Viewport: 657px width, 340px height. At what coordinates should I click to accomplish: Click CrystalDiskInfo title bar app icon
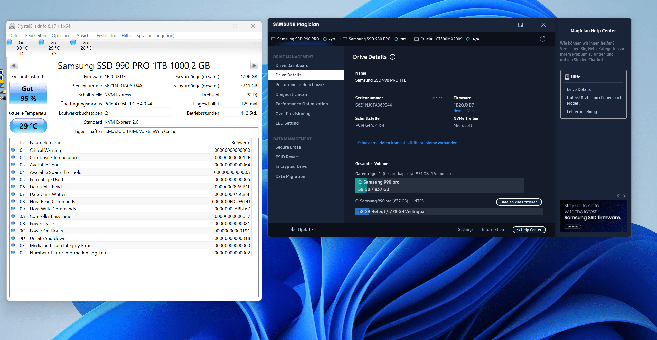[12, 26]
